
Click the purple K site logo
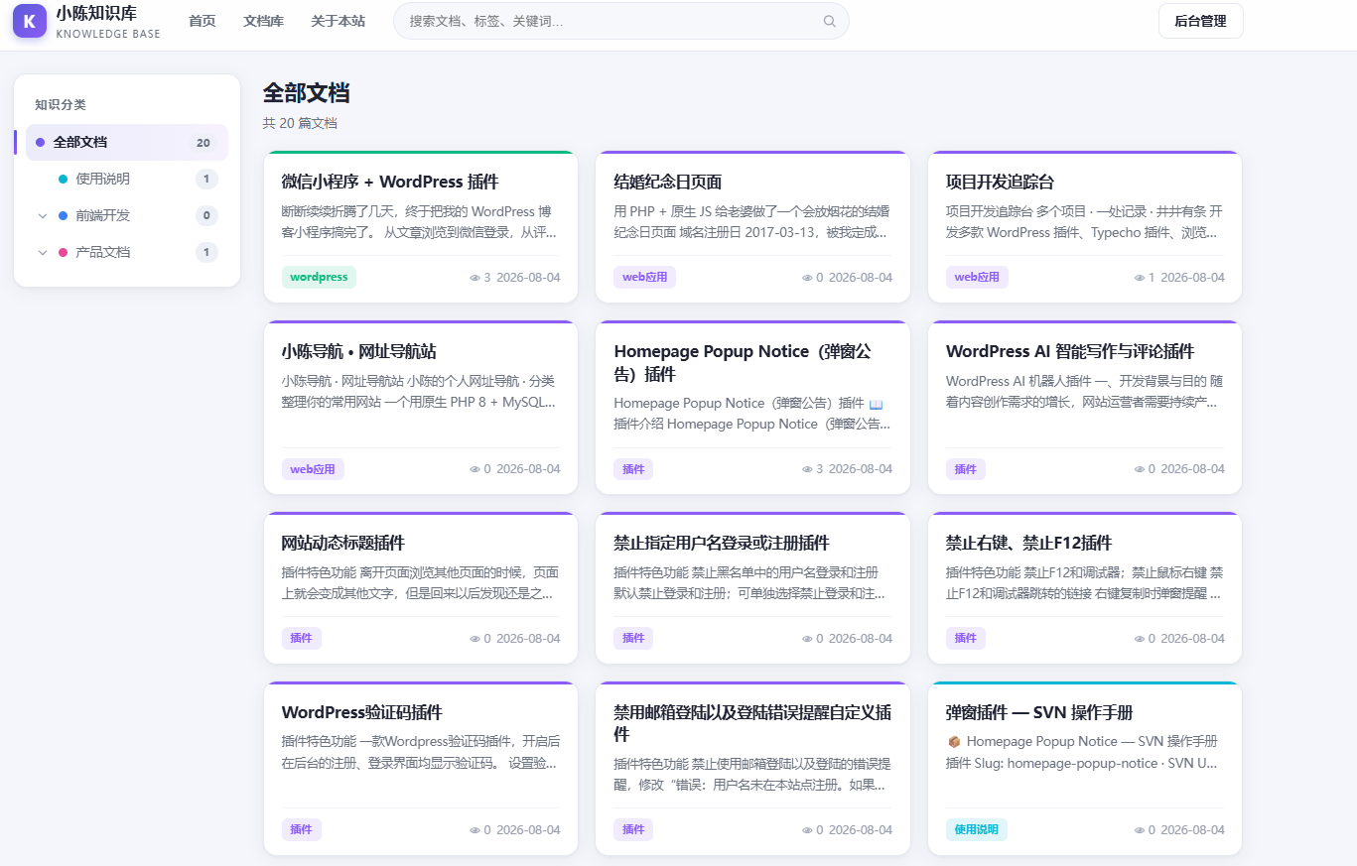(30, 21)
